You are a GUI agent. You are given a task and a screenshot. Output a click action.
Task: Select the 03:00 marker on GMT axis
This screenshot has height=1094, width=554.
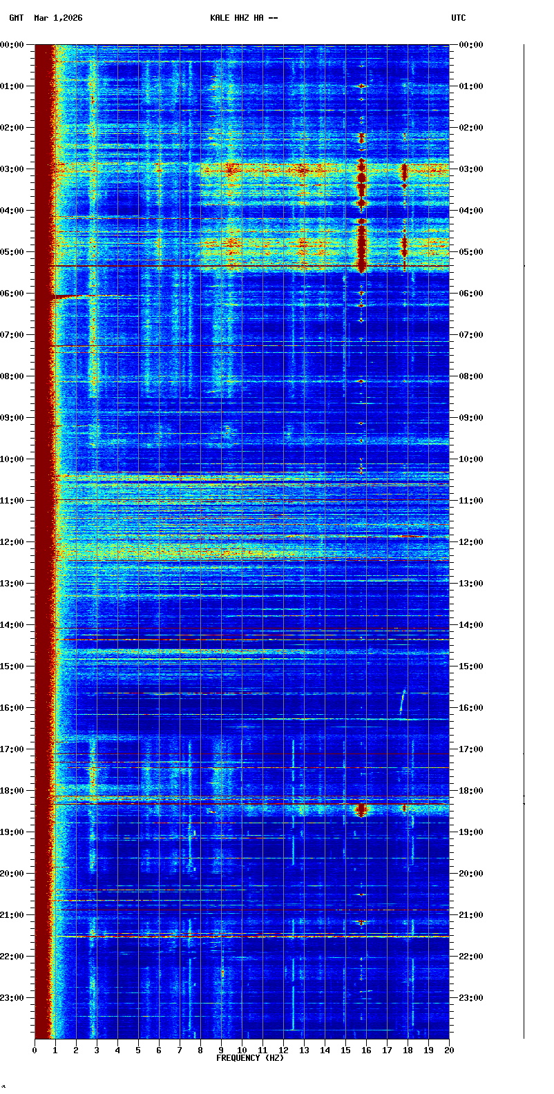click(x=13, y=169)
